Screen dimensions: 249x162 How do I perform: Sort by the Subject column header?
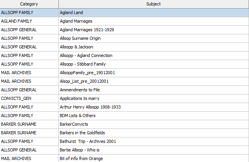pyautogui.click(x=153, y=4)
